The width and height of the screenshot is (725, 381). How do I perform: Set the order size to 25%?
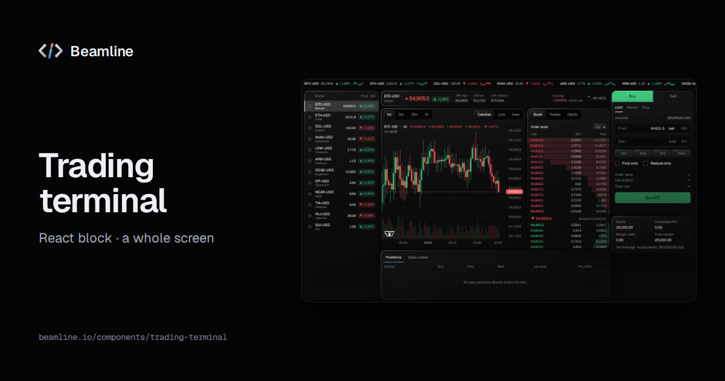[x=624, y=154]
